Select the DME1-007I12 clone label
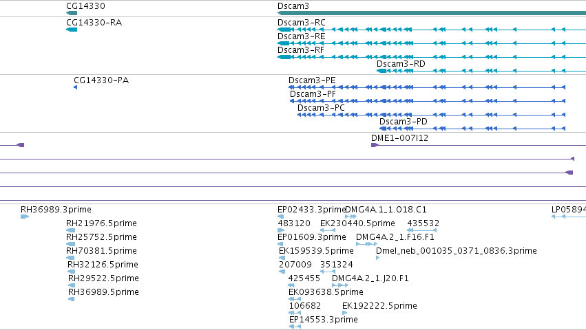586x330 pixels. click(x=399, y=138)
